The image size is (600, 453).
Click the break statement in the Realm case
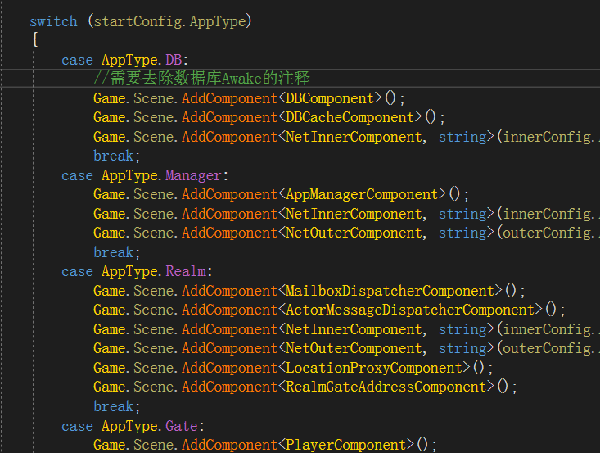click(x=113, y=406)
